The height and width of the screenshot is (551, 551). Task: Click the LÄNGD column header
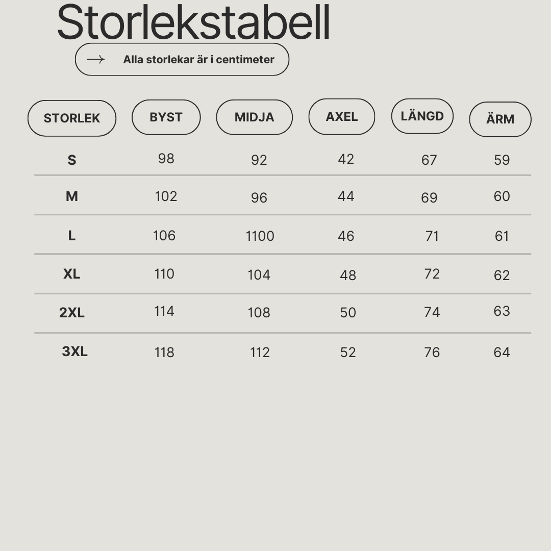pos(422,116)
